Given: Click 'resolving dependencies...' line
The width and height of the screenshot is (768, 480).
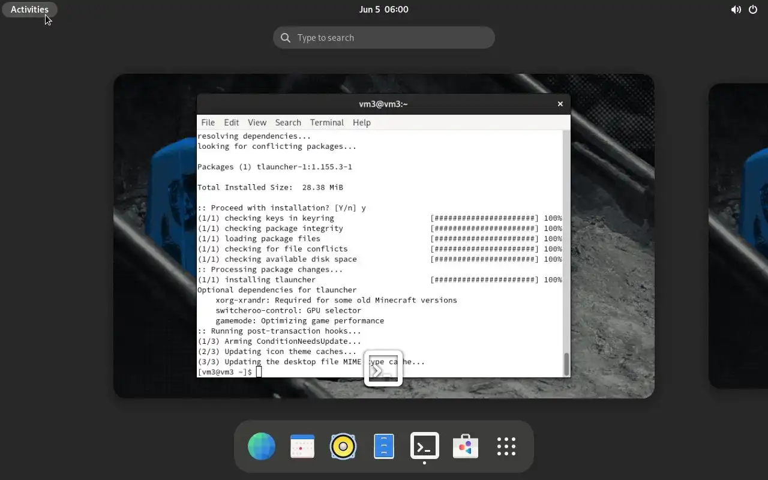Looking at the screenshot, I should click(254, 136).
